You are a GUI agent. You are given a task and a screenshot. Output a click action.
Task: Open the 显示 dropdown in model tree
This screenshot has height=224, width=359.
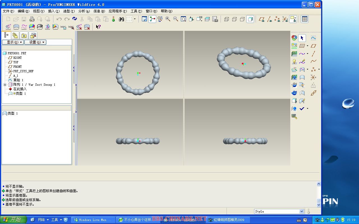pos(13,42)
